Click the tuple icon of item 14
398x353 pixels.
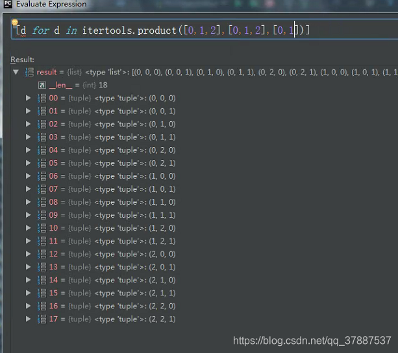(x=42, y=280)
